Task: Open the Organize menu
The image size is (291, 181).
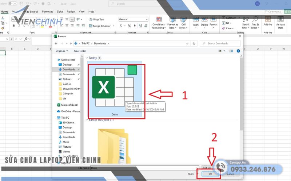Action: coord(62,51)
